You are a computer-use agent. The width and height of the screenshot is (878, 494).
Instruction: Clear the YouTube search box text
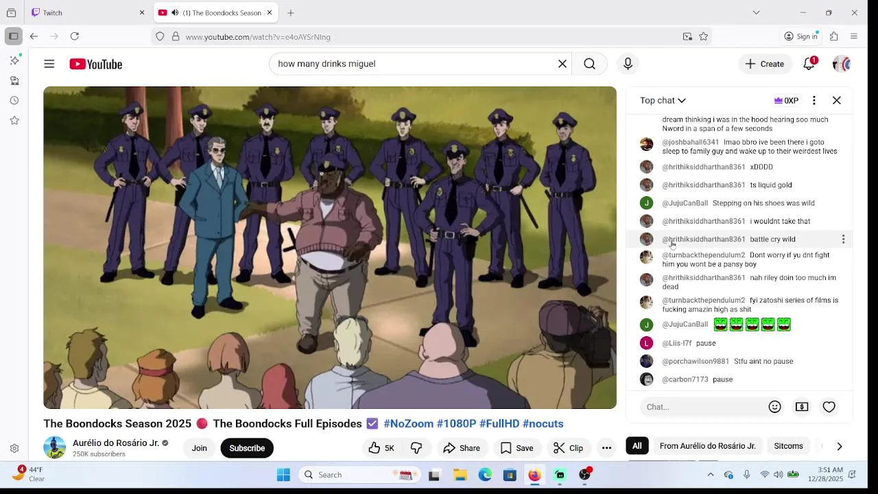click(562, 64)
